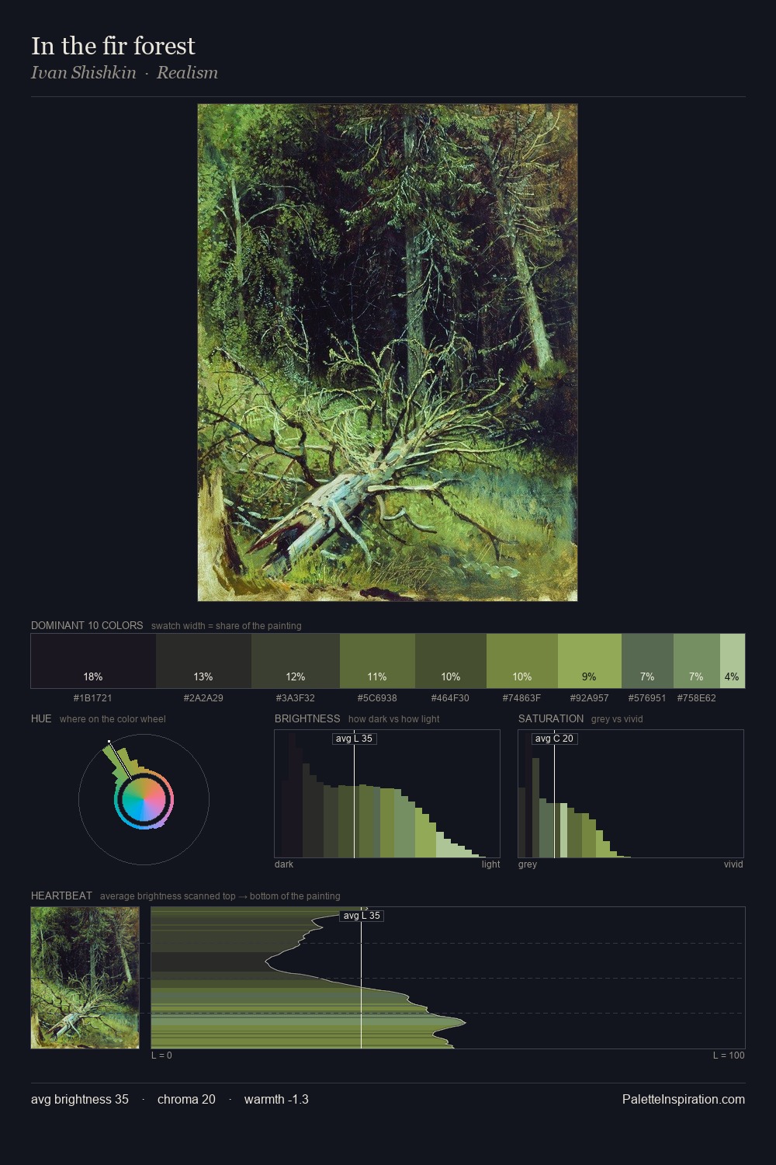Click the hex code #92A957
This screenshot has height=1165, width=776.
click(x=590, y=698)
